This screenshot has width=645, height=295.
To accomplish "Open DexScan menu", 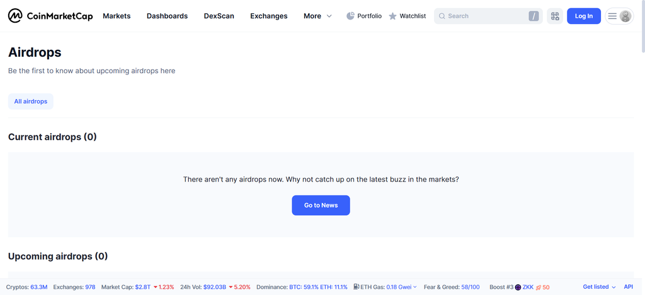I will pyautogui.click(x=219, y=16).
